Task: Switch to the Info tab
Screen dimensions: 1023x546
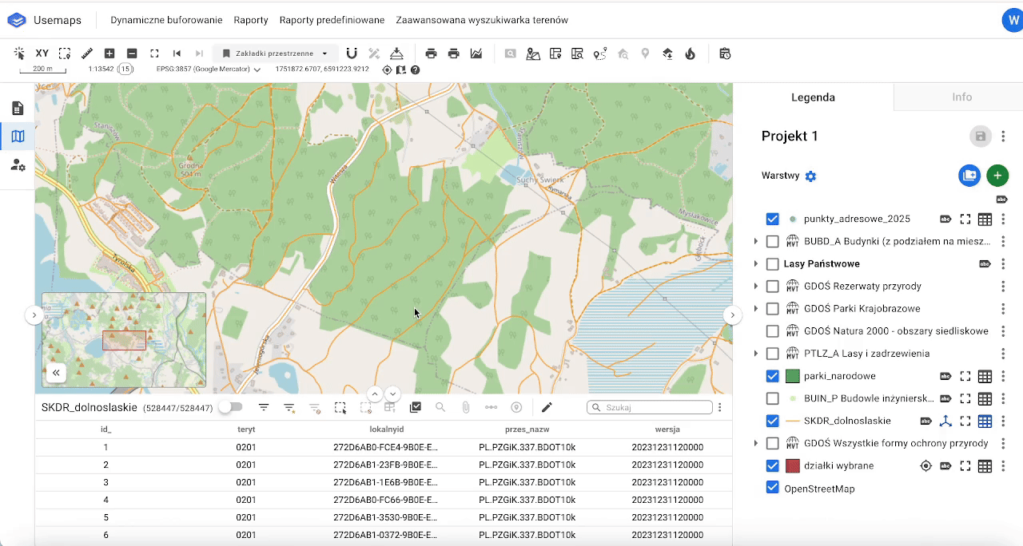Action: coord(961,97)
